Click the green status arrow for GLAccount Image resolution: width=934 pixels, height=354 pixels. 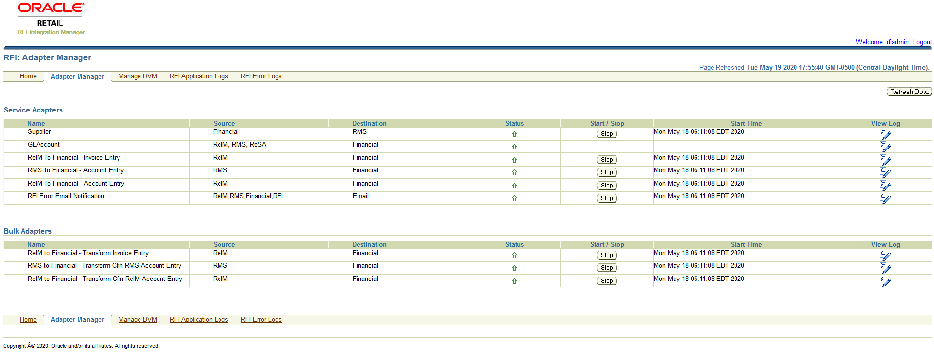click(514, 147)
